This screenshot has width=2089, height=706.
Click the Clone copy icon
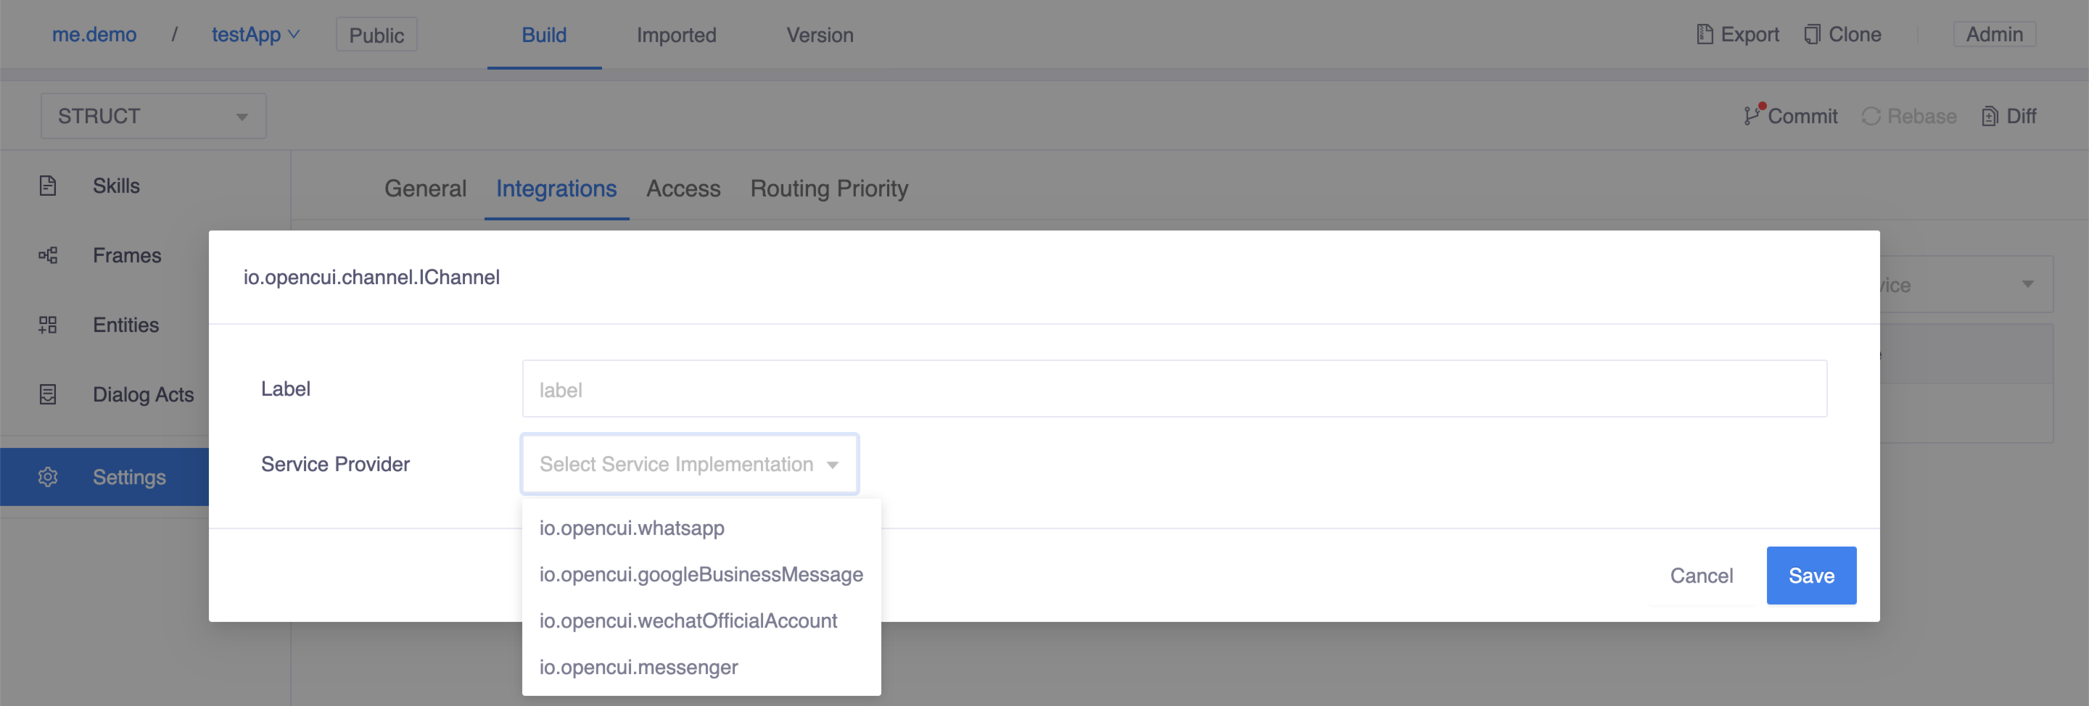click(1812, 35)
